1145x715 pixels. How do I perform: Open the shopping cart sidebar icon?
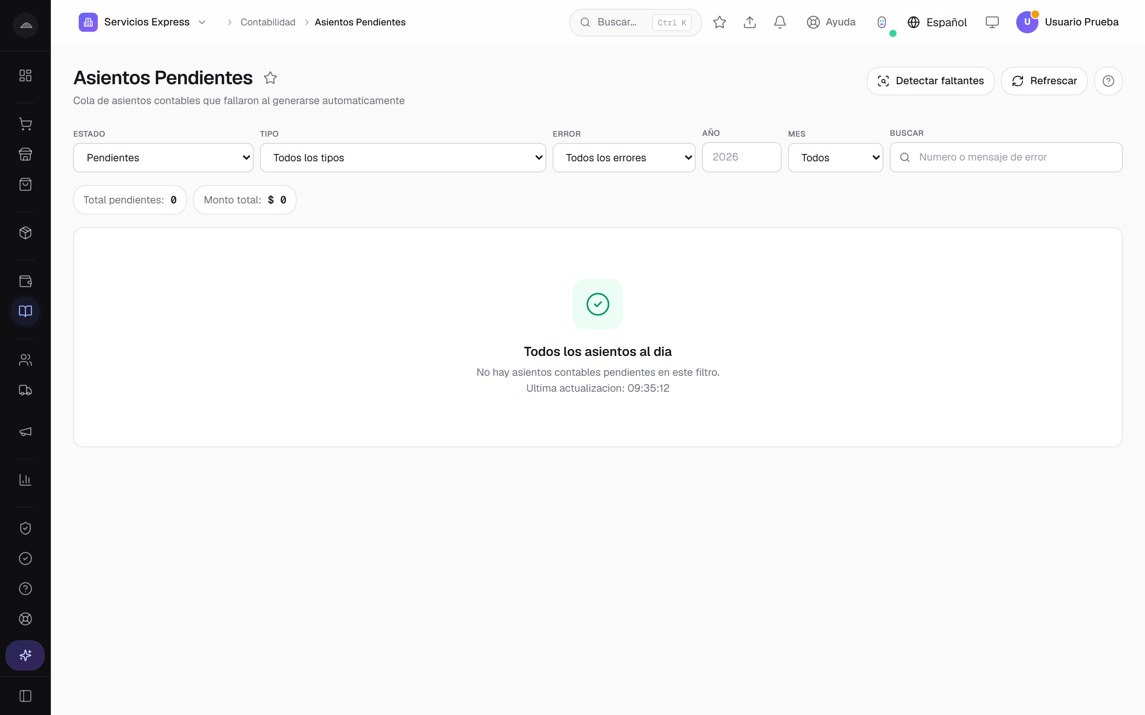click(x=25, y=124)
